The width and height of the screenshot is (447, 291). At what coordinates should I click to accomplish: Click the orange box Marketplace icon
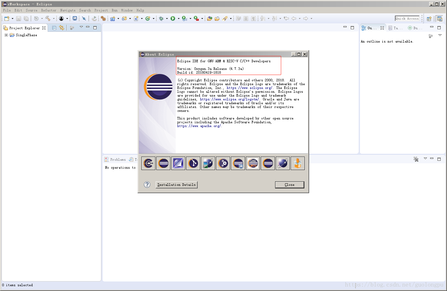[x=298, y=163]
